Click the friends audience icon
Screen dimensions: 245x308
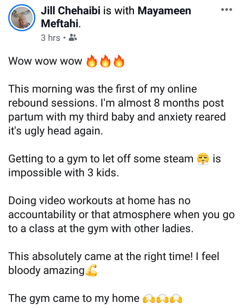tap(73, 37)
